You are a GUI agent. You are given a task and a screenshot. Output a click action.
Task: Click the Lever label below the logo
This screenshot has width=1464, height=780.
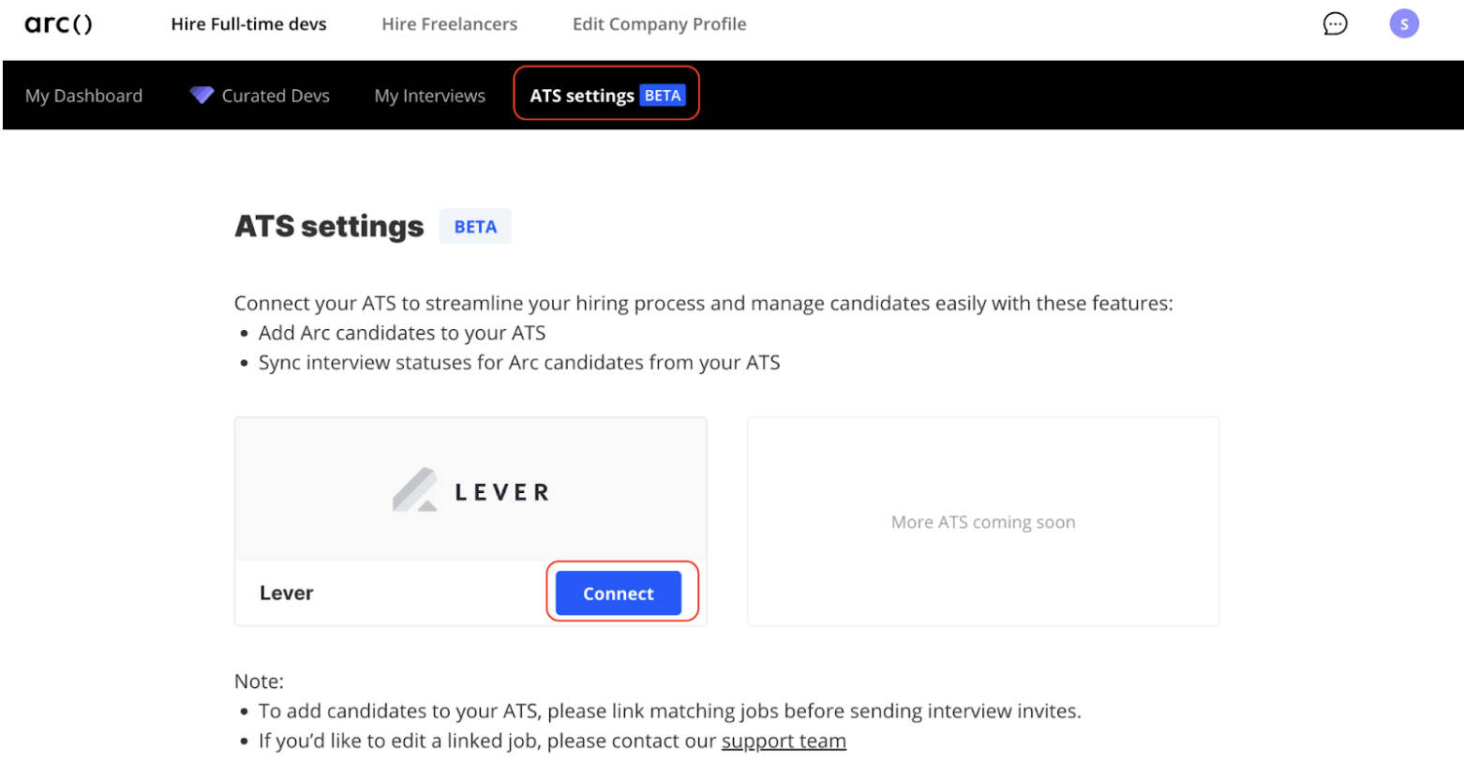(x=285, y=592)
